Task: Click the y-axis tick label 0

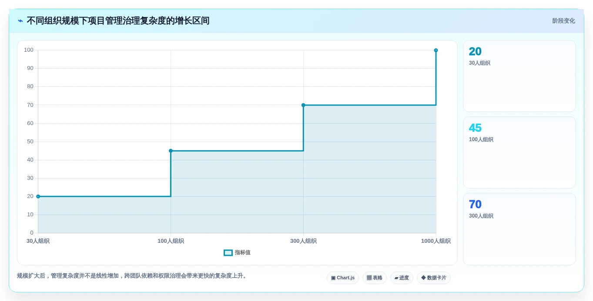Action: (x=32, y=233)
